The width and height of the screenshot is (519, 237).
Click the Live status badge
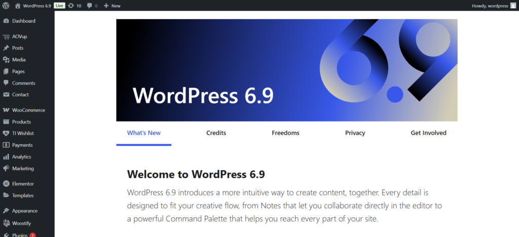click(x=59, y=6)
